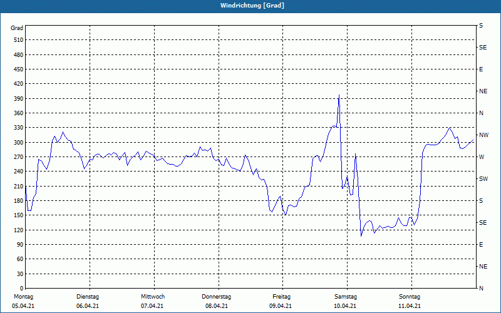Click the 'N' compass label at the 360 level
This screenshot has height=313, width=501.
pyautogui.click(x=482, y=113)
